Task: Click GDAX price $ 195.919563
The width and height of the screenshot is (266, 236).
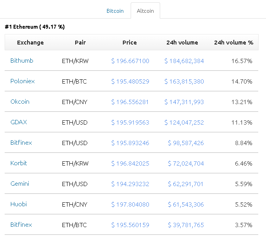Action: [x=130, y=122]
